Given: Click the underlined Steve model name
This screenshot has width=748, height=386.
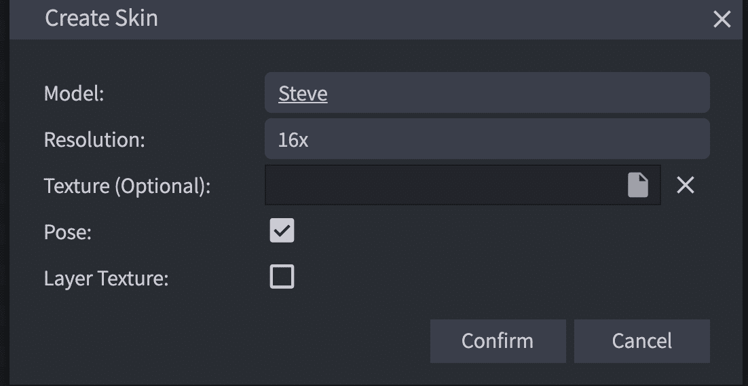Looking at the screenshot, I should [303, 94].
